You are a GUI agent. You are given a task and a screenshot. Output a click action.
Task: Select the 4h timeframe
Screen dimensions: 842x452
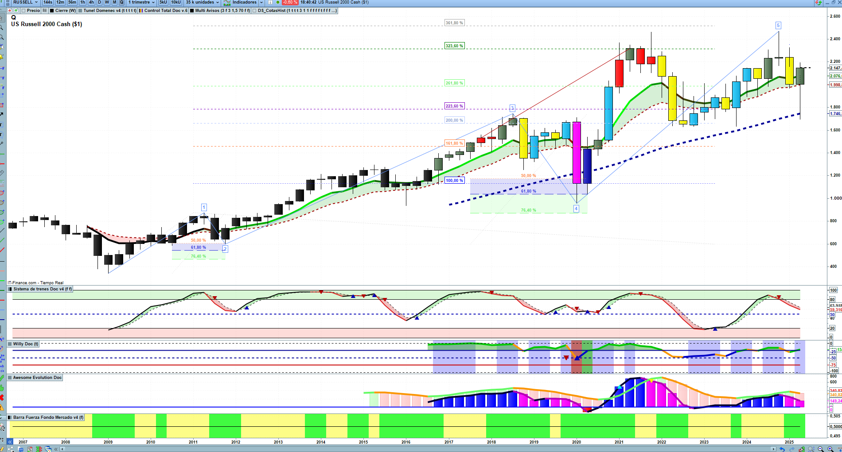coord(91,2)
